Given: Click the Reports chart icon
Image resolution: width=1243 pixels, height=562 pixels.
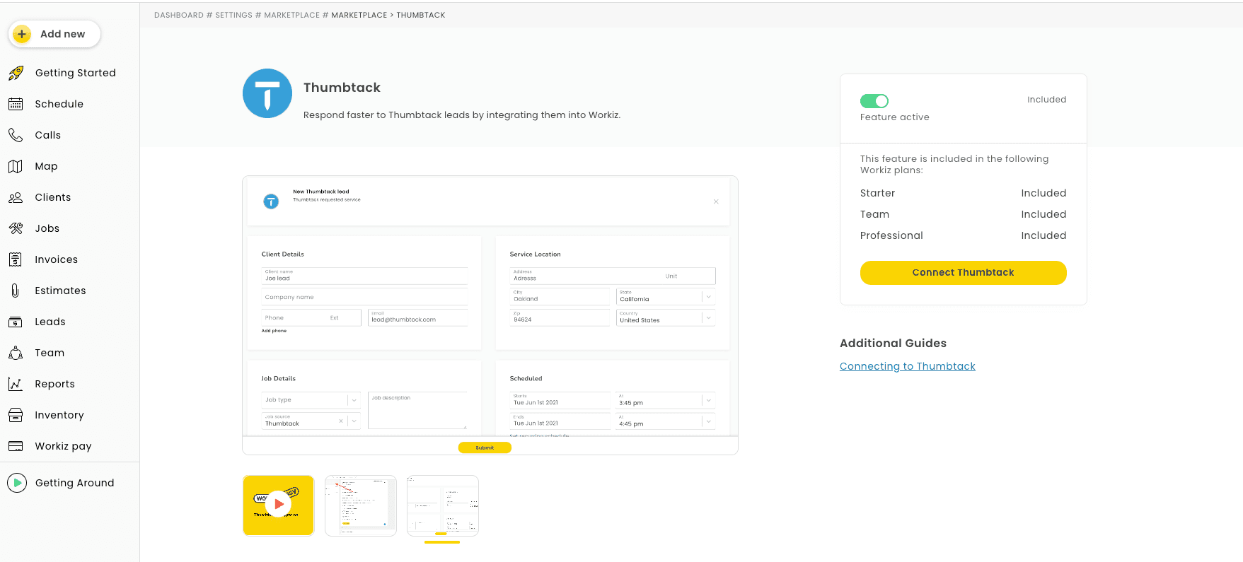Looking at the screenshot, I should (16, 384).
